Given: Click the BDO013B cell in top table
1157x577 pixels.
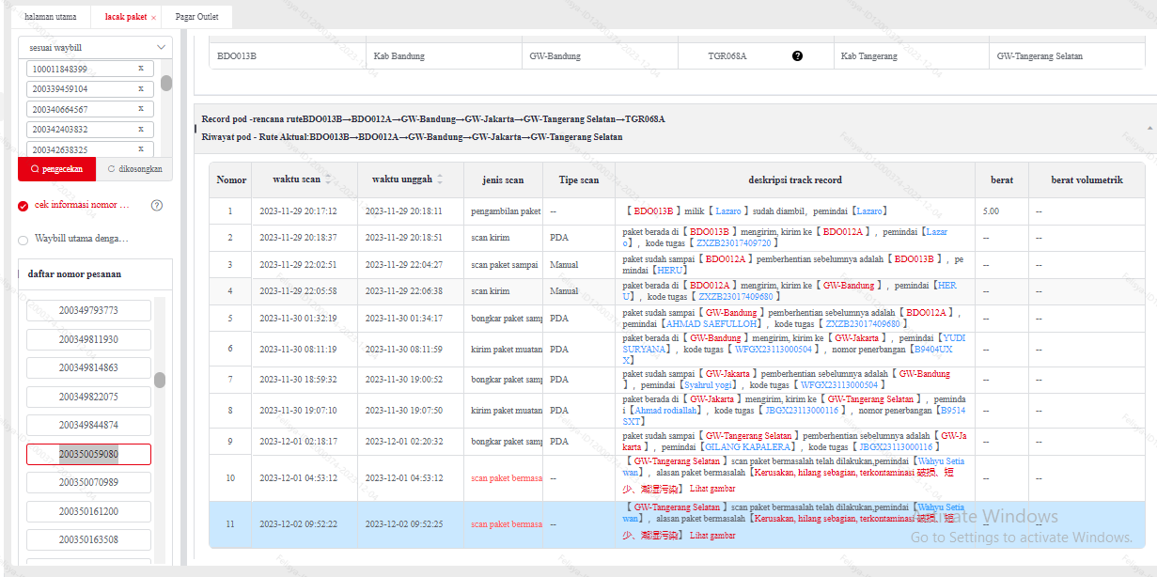Looking at the screenshot, I should [287, 56].
